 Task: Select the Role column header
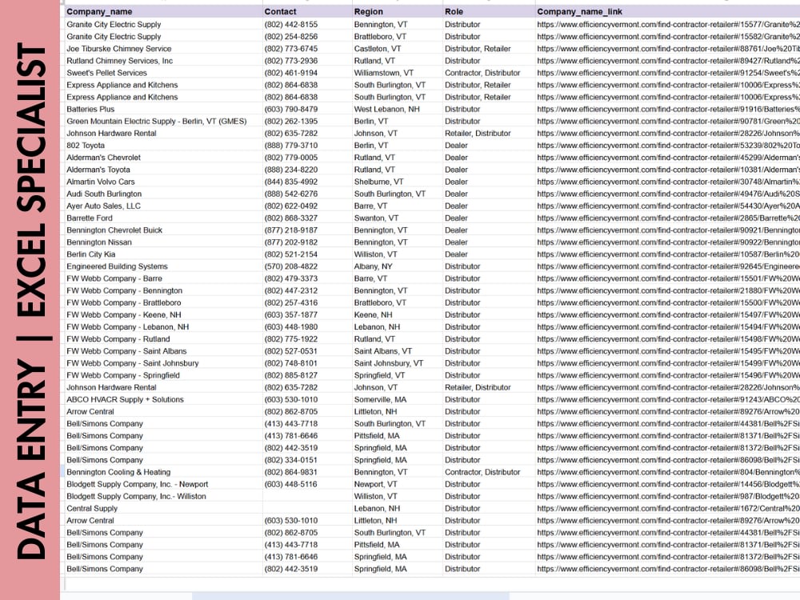coord(489,11)
